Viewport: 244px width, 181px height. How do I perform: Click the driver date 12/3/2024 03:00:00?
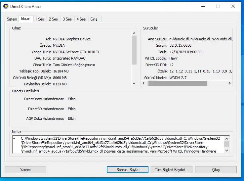pos(185,52)
